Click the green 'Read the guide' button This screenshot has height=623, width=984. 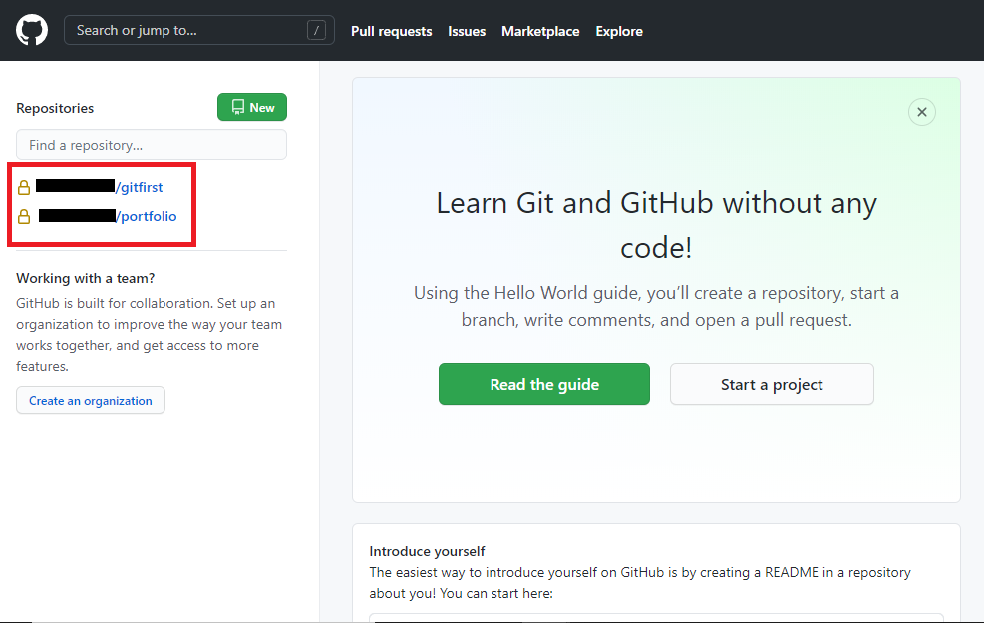click(544, 384)
